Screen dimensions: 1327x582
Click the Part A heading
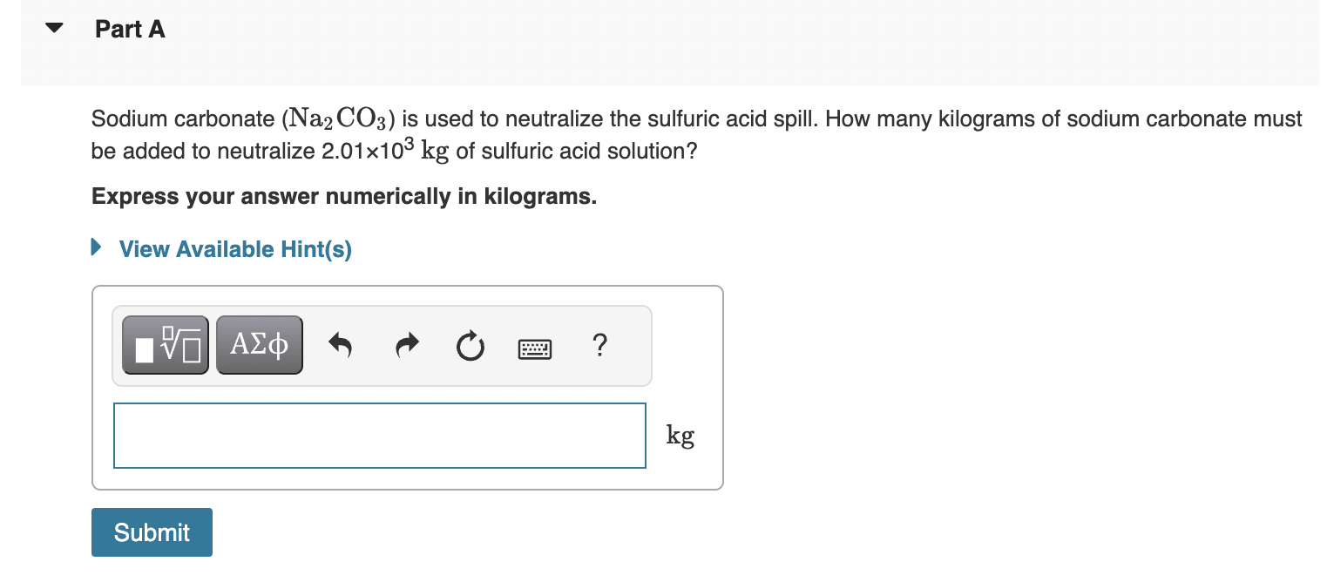129,29
